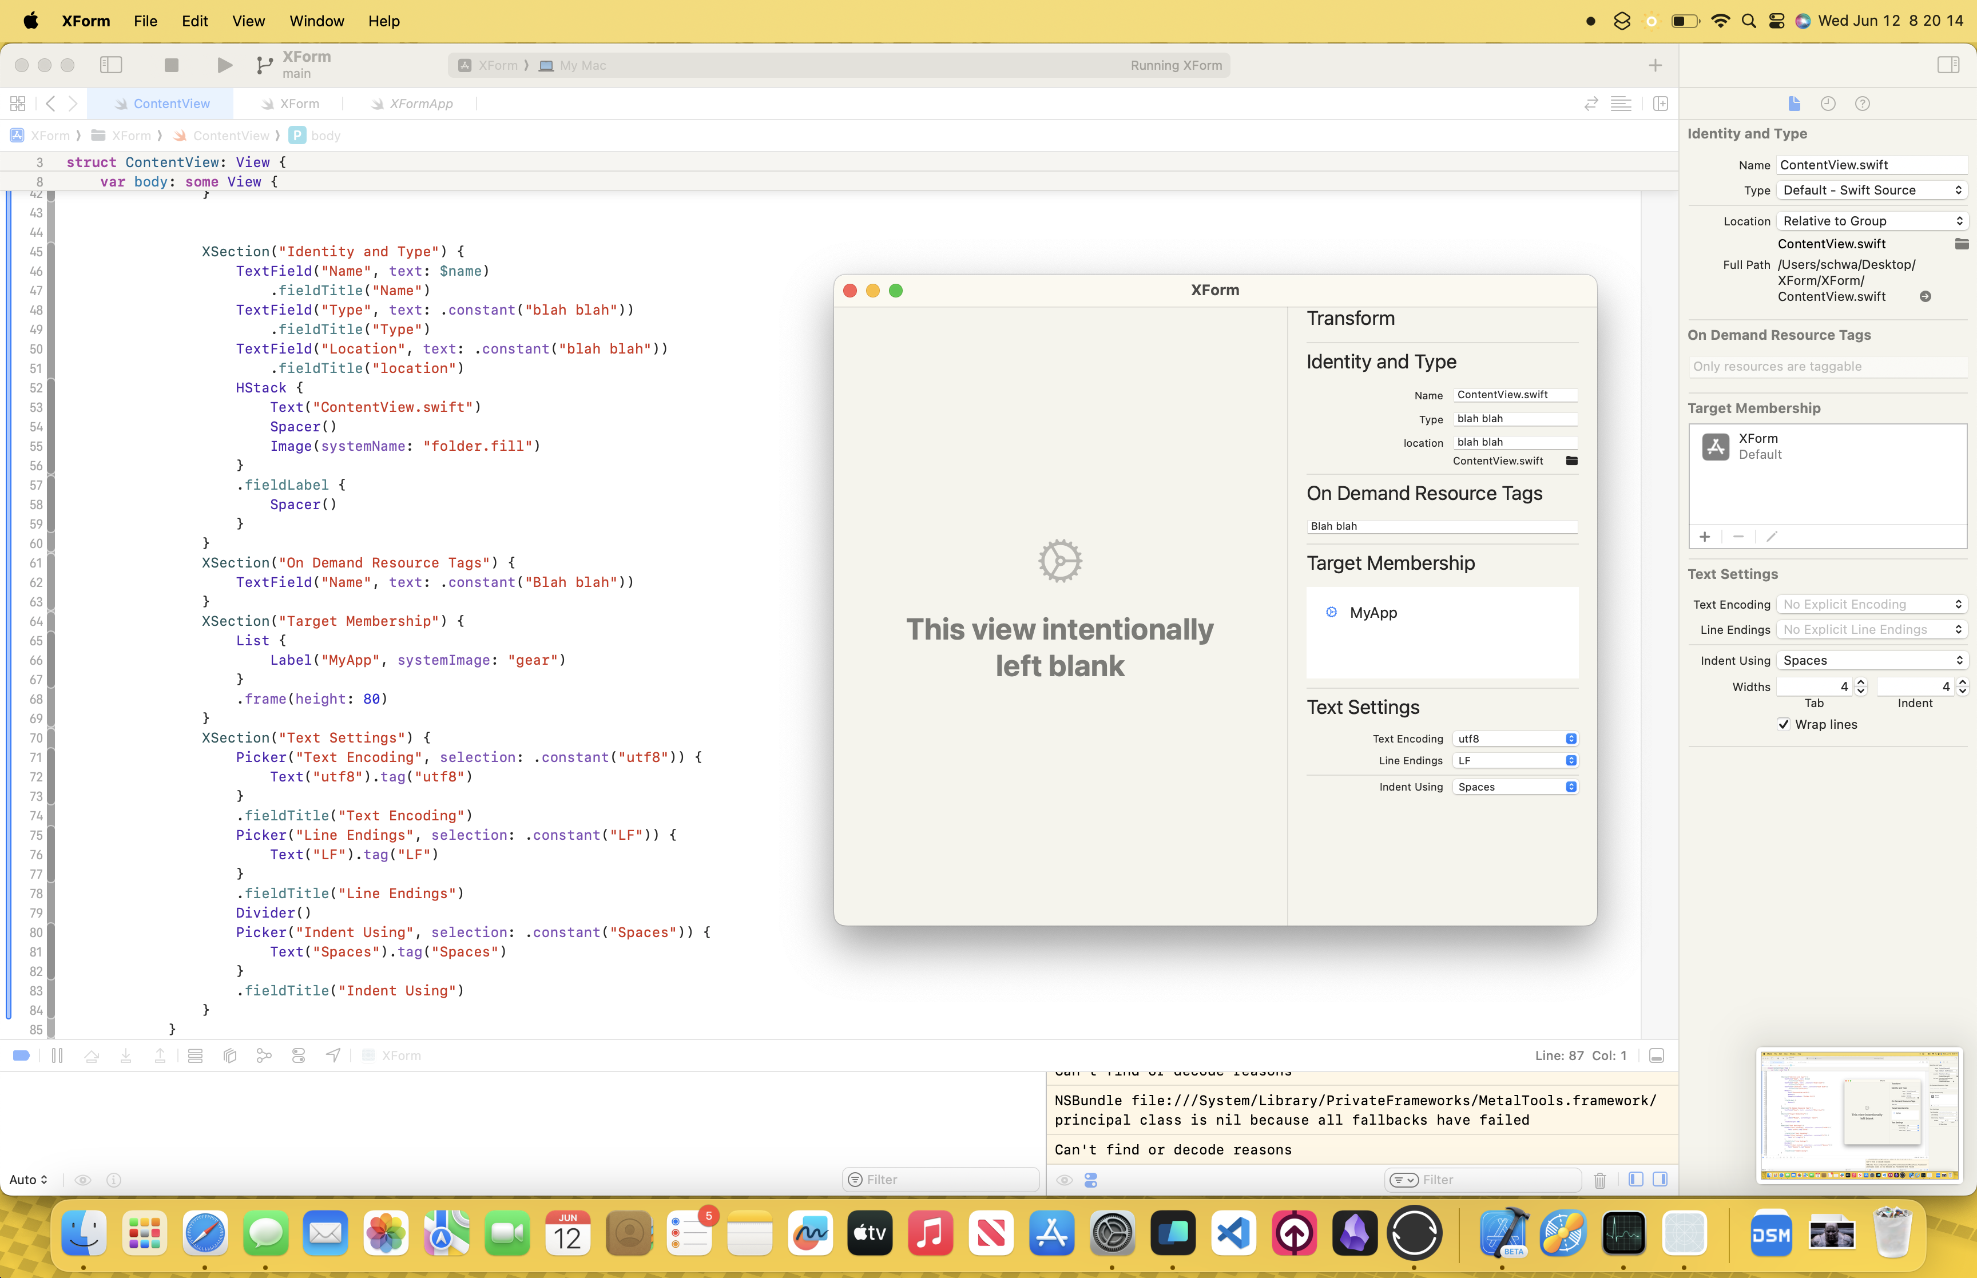Toggle breakpoints activation in debug bar
Image resolution: width=1977 pixels, height=1278 pixels.
[22, 1055]
